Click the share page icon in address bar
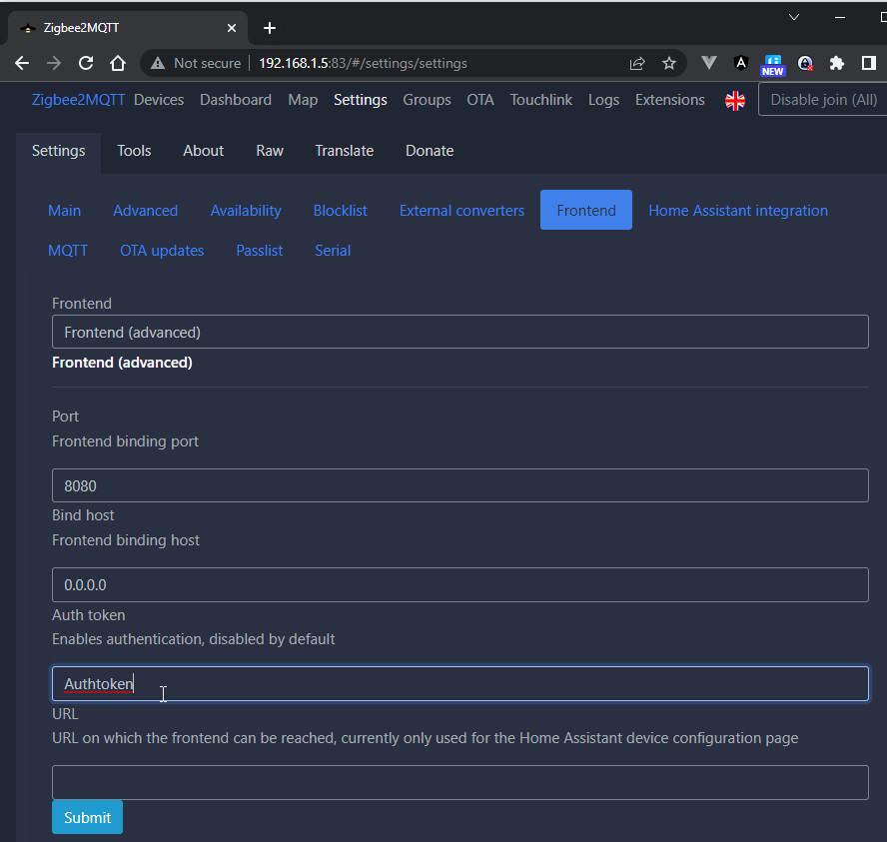The width and height of the screenshot is (887, 842). point(637,63)
